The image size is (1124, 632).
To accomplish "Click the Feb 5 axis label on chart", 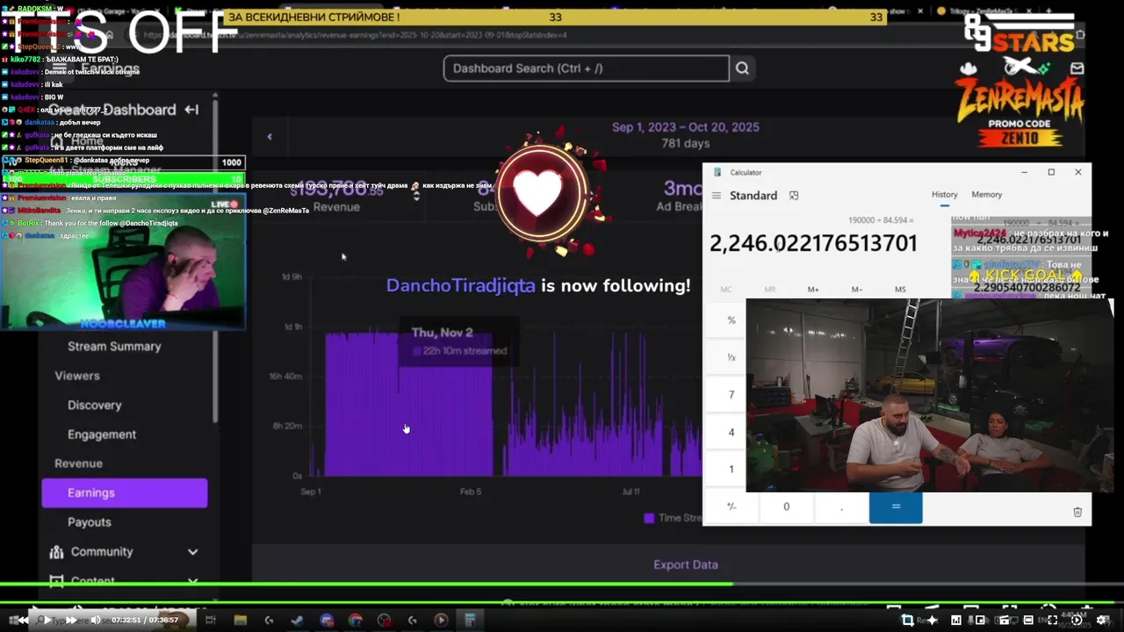I will [471, 492].
